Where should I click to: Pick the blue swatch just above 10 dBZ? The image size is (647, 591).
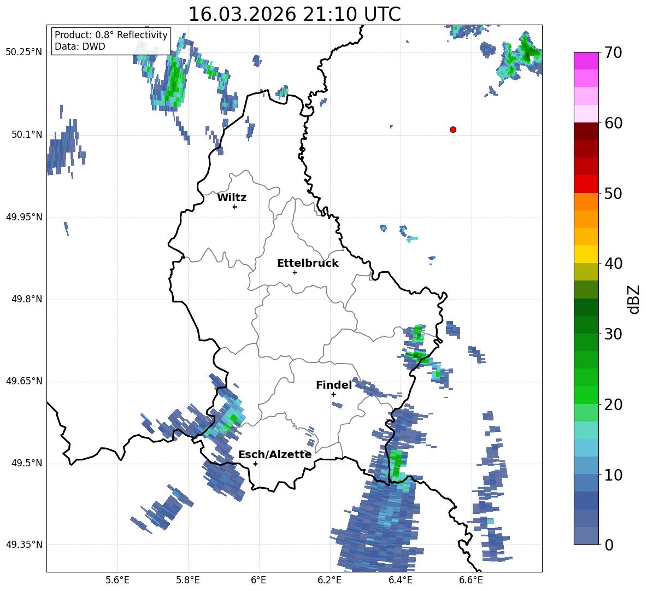pyautogui.click(x=586, y=465)
